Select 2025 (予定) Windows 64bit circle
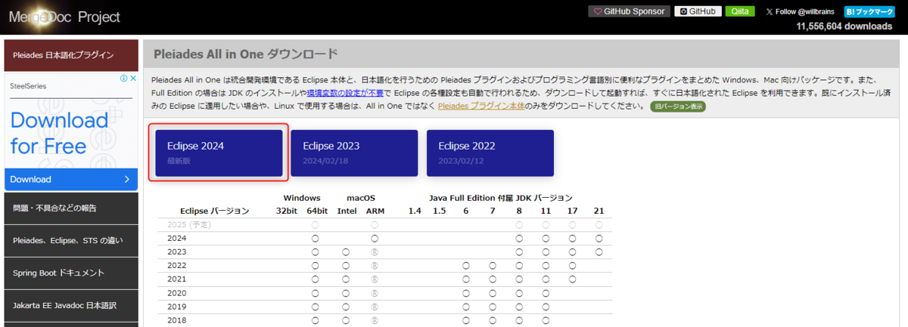This screenshot has height=327, width=908. point(315,225)
